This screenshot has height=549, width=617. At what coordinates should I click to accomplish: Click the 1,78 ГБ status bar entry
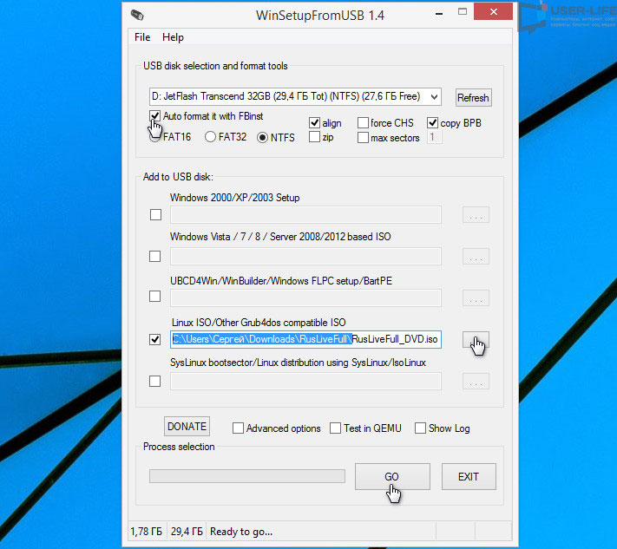coord(147,532)
